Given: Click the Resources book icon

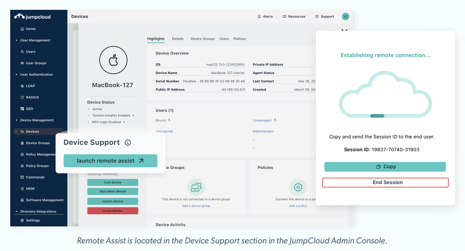Looking at the screenshot, I should pos(284,17).
